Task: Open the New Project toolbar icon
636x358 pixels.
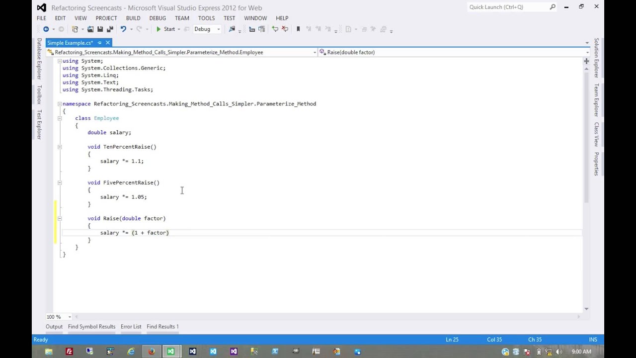Action: coord(75,29)
